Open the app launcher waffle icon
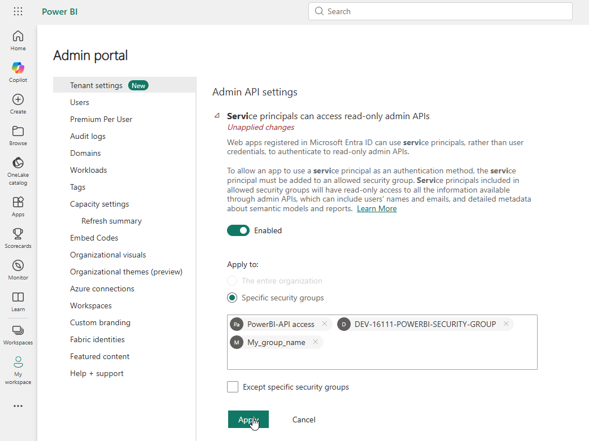The width and height of the screenshot is (589, 441). point(18,11)
